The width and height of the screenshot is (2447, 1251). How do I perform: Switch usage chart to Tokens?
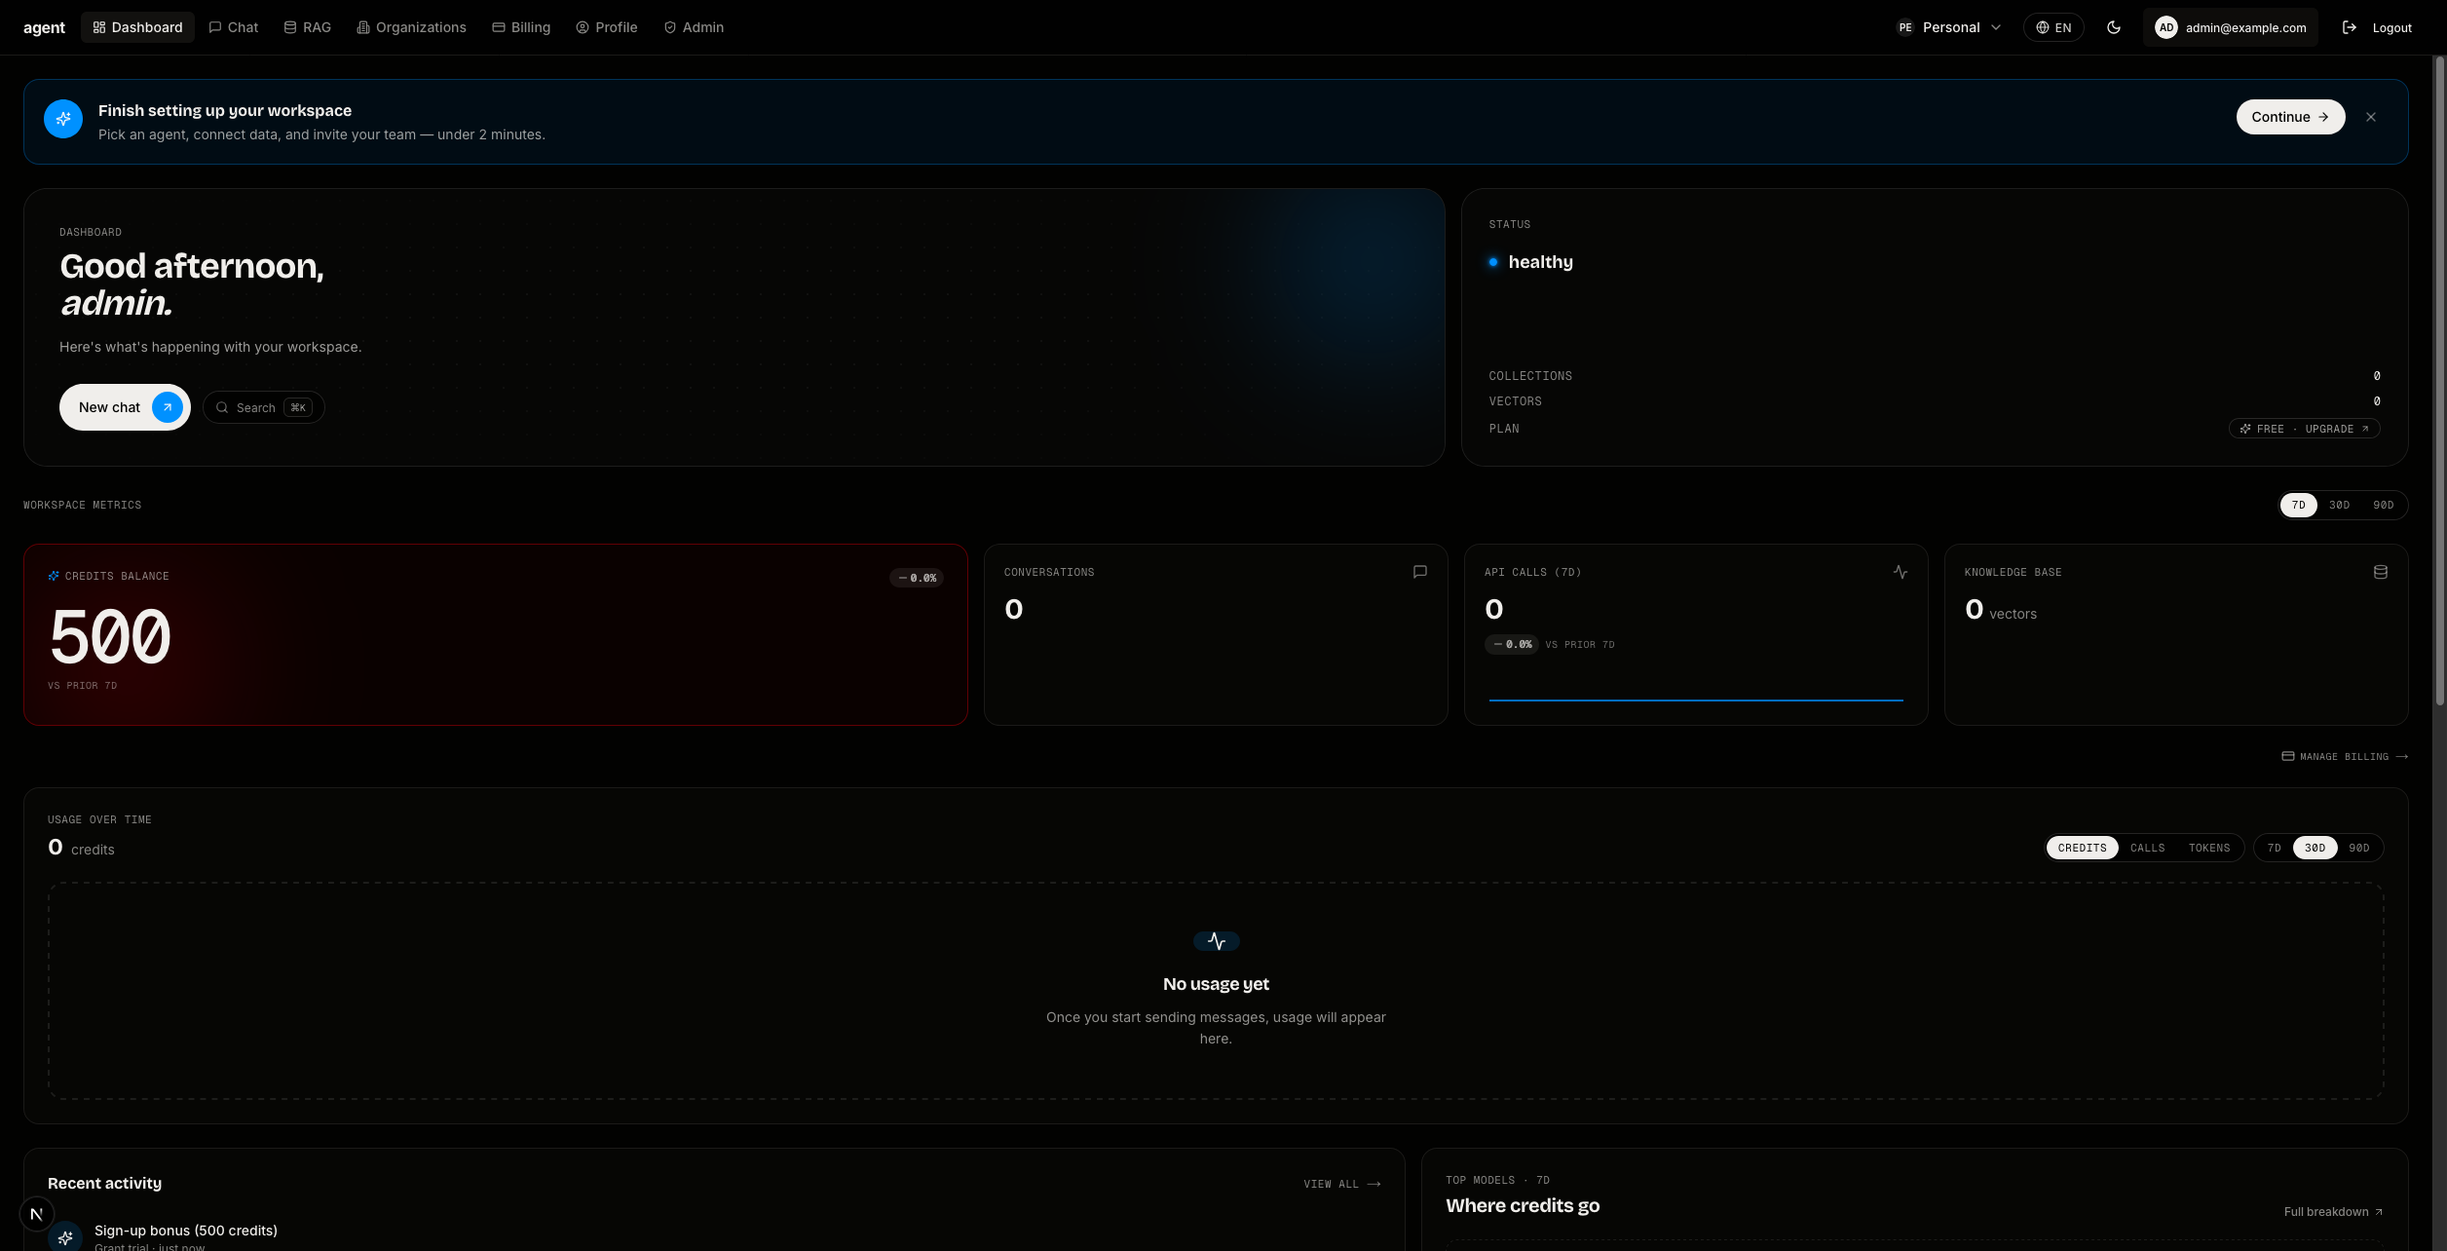(x=2209, y=848)
